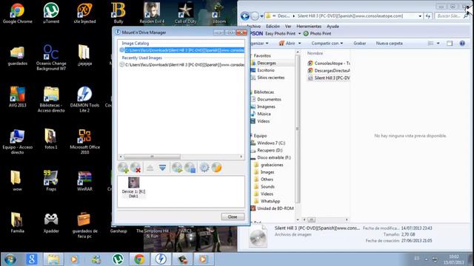Select highlighted Silent Hill 3 image in Image Catalog
This screenshot has height=266, width=474.
point(183,50)
